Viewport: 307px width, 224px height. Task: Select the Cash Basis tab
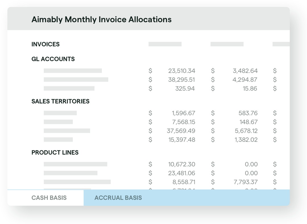pyautogui.click(x=49, y=198)
